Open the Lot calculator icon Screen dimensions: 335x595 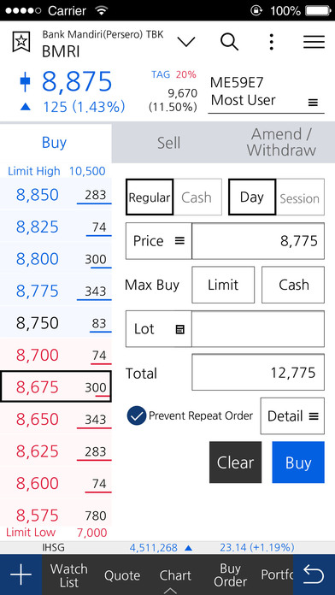click(x=179, y=329)
